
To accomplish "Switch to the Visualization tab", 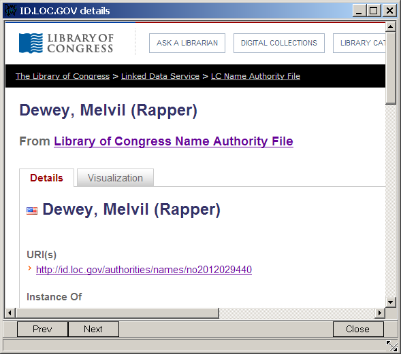I will (115, 177).
